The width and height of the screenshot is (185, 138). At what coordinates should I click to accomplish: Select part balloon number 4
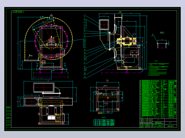coord(85,24)
